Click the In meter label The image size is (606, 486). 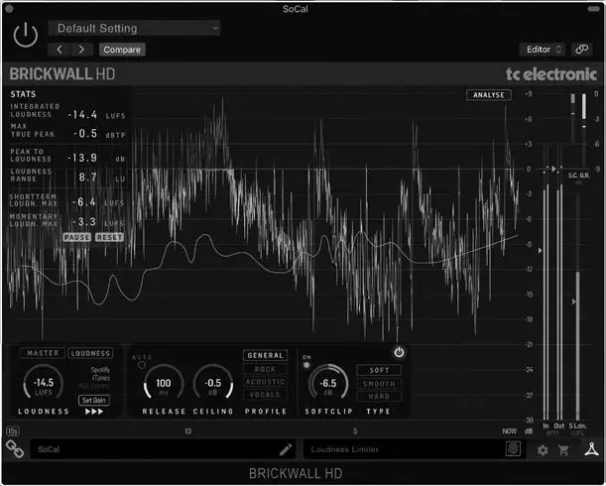click(x=545, y=425)
